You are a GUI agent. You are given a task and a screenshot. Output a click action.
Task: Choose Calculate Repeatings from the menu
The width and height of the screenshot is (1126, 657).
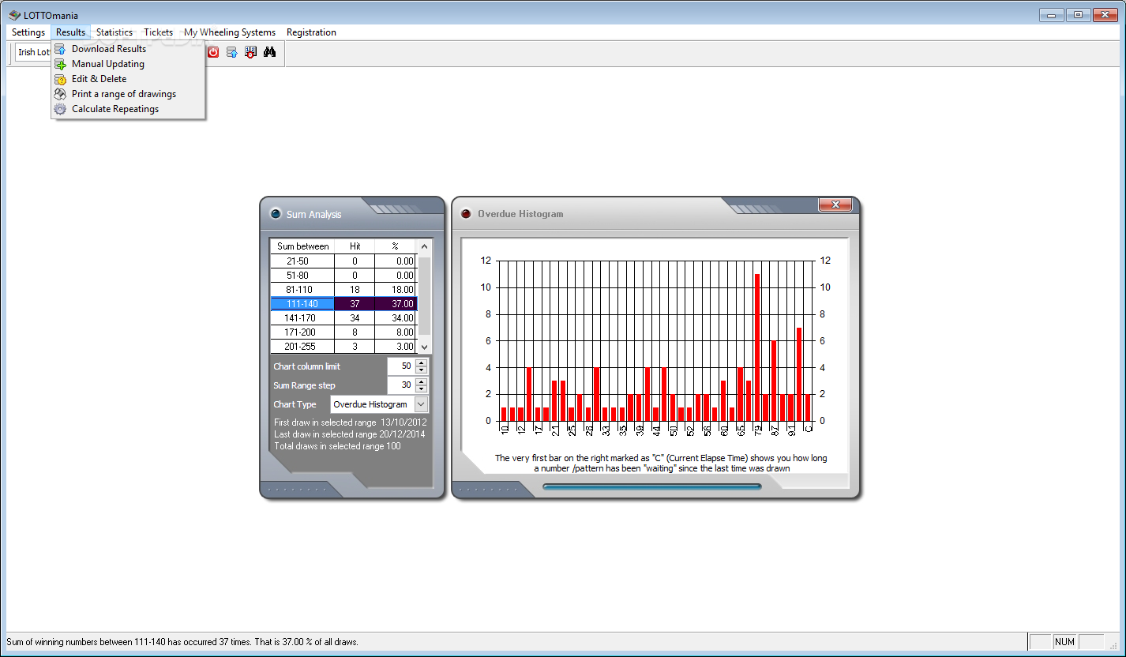click(128, 109)
